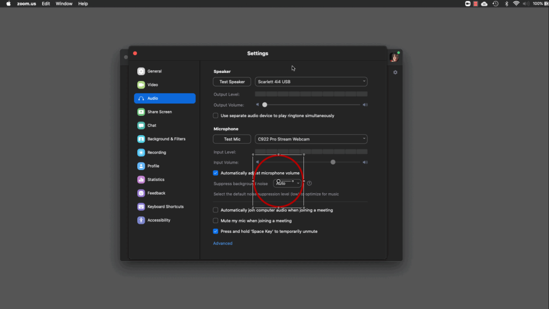
Task: Select the Share Screen sidebar icon
Action: click(x=141, y=112)
